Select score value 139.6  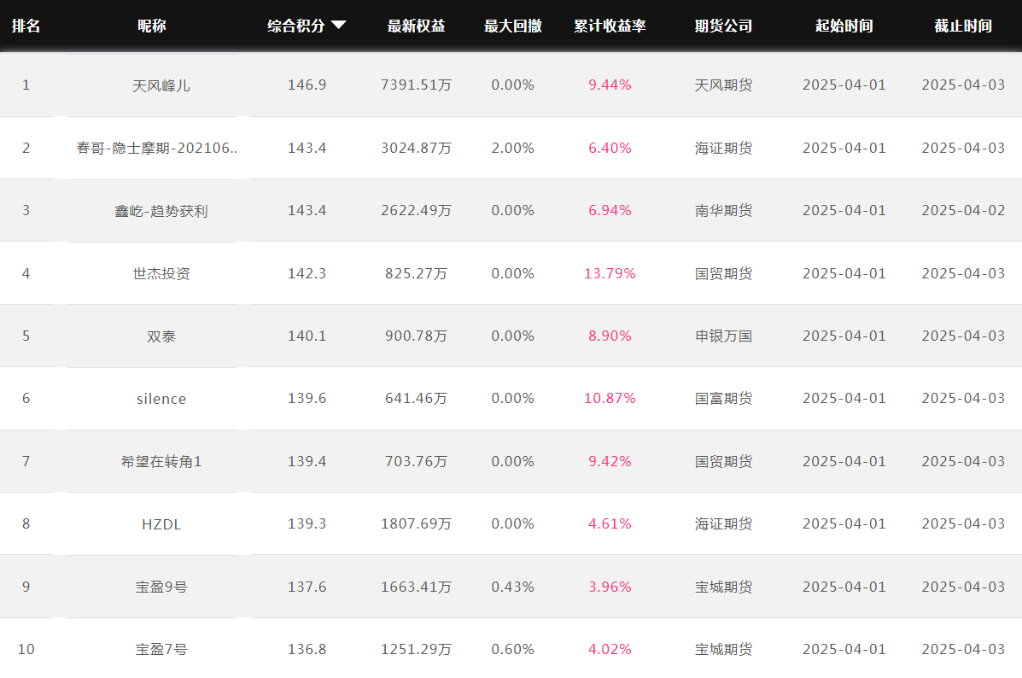tap(307, 398)
